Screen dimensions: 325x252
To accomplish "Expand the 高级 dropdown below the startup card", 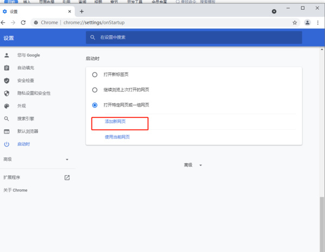I will click(193, 165).
